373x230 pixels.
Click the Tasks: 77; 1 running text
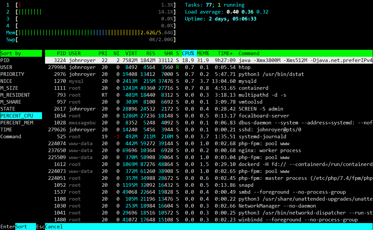tap(214, 5)
